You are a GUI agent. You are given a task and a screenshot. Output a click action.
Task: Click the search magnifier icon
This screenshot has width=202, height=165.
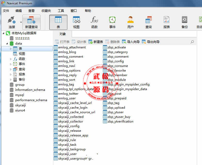coord(192,42)
